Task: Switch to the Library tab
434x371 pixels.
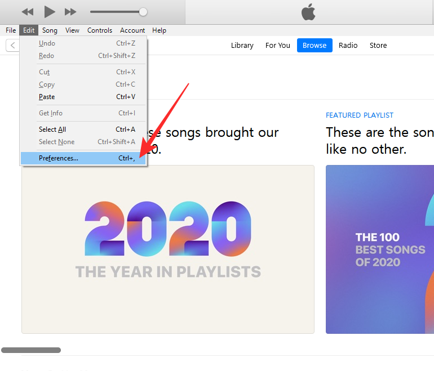Action: coord(242,46)
